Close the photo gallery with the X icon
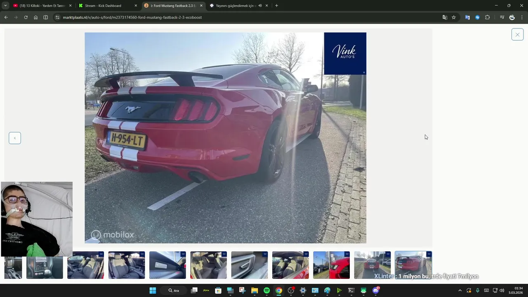Image resolution: width=528 pixels, height=297 pixels. pyautogui.click(x=517, y=35)
